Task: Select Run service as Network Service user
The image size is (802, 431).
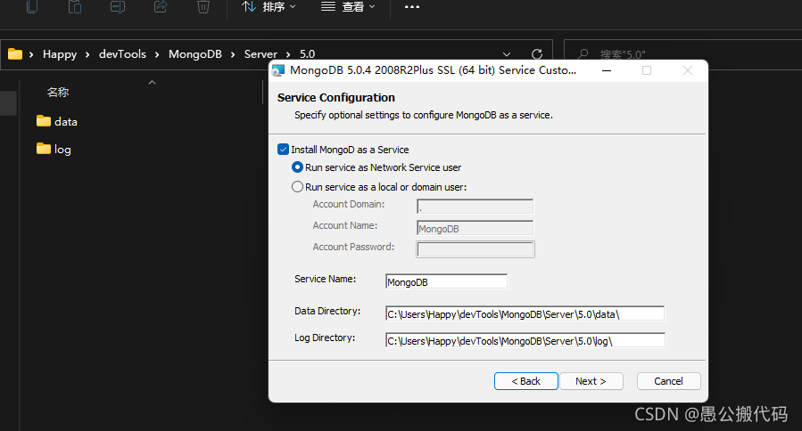Action: [x=297, y=167]
